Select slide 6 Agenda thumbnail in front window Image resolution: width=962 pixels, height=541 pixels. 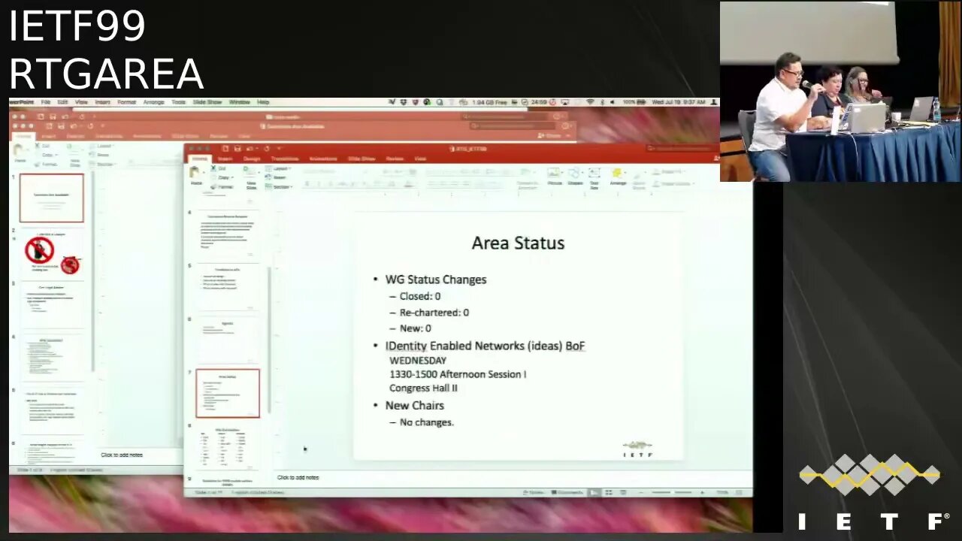coord(228,340)
